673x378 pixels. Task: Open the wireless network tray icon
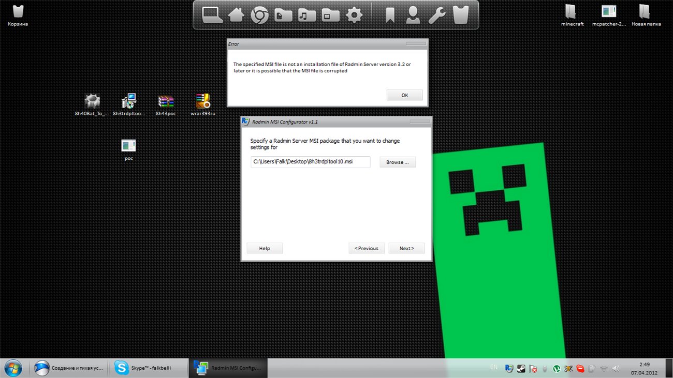tap(604, 369)
